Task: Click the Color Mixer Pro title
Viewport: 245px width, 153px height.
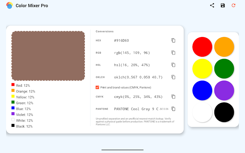Action: (32, 6)
